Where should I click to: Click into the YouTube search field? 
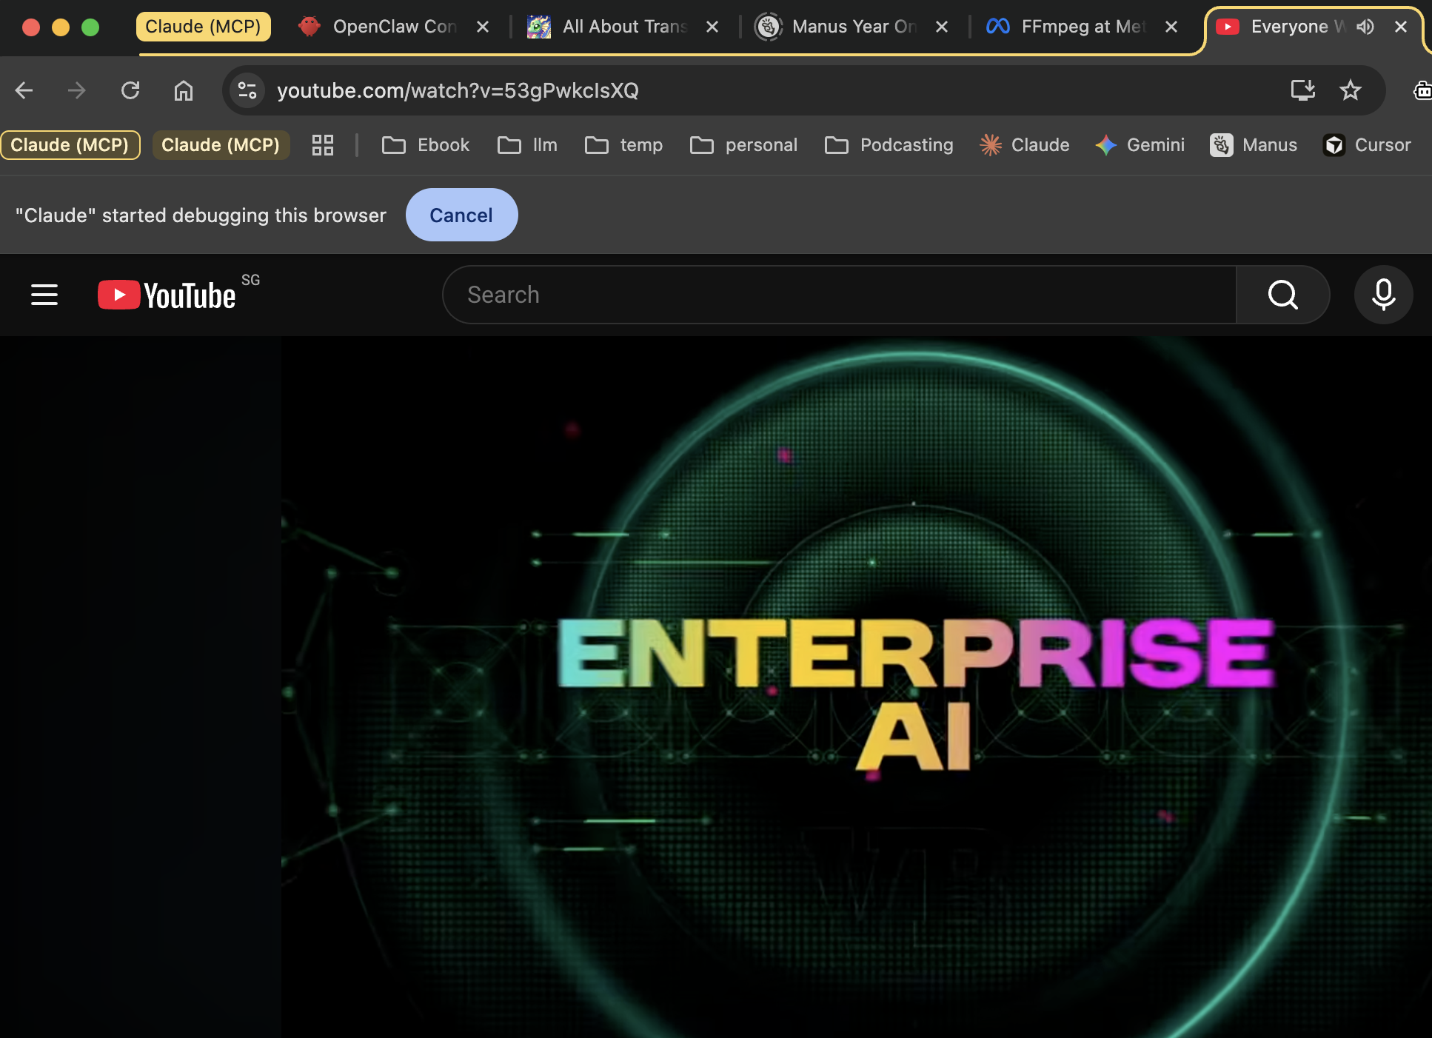coord(837,295)
